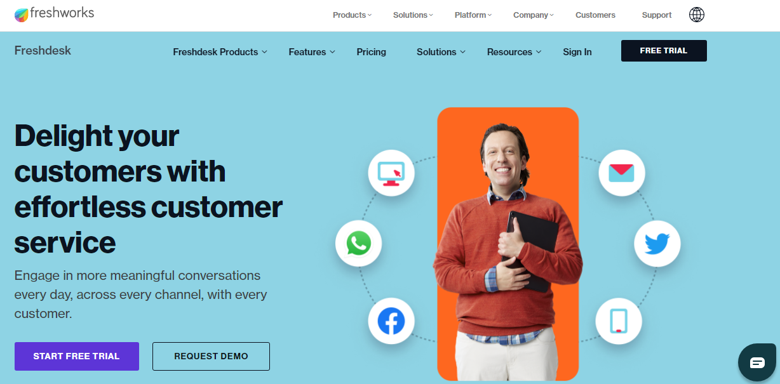Click the red email envelope icon
This screenshot has height=384, width=780.
622,172
